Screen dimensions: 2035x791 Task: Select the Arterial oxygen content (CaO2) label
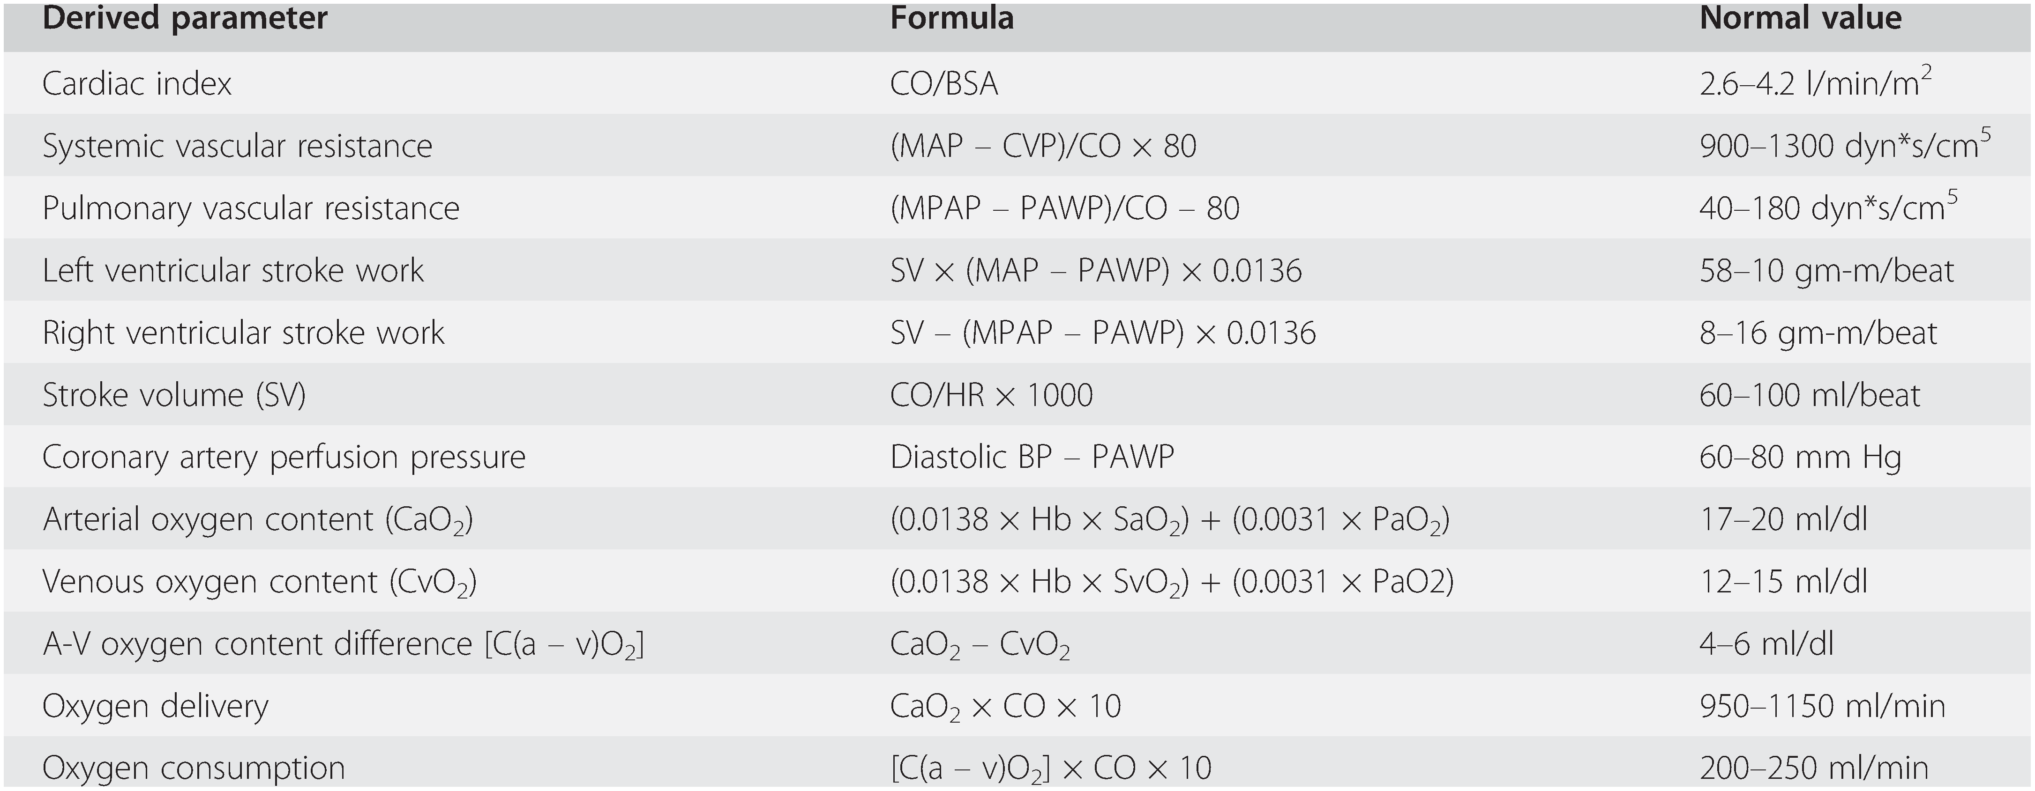click(x=257, y=520)
